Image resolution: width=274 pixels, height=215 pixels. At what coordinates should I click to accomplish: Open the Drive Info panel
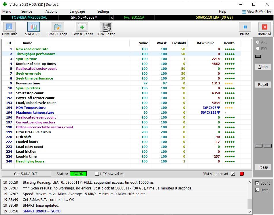click(10, 29)
